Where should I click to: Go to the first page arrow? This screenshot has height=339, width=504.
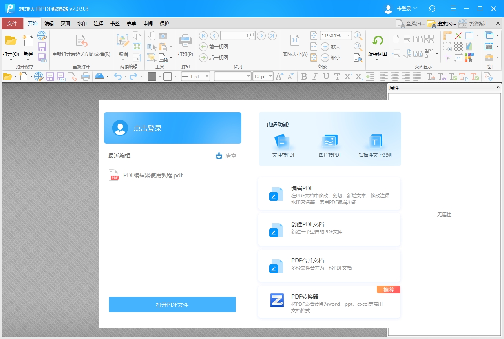[203, 36]
